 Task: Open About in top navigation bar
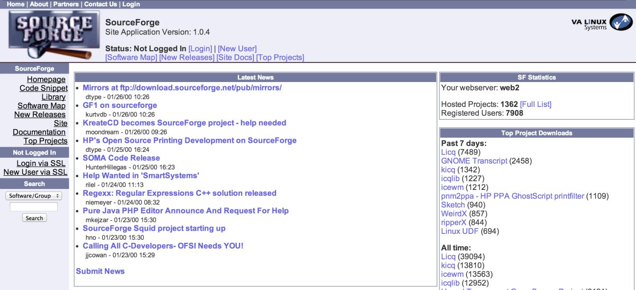point(39,4)
